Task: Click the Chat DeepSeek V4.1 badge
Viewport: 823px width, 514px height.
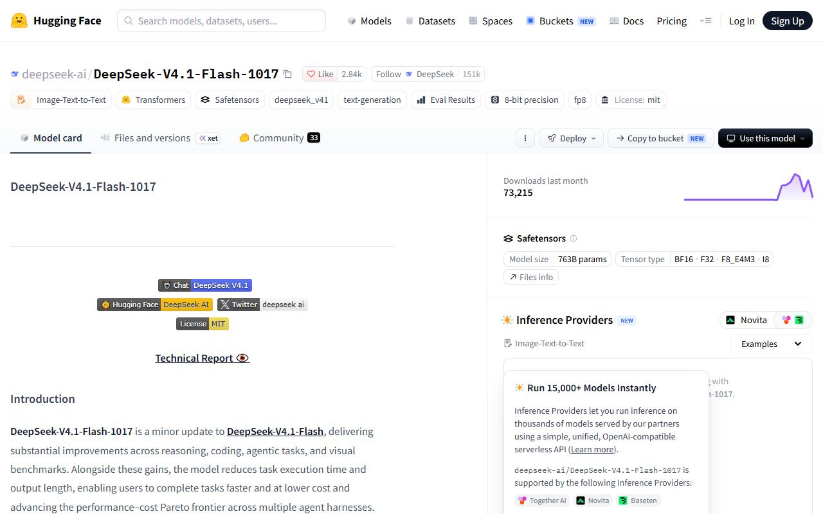Action: coord(205,285)
